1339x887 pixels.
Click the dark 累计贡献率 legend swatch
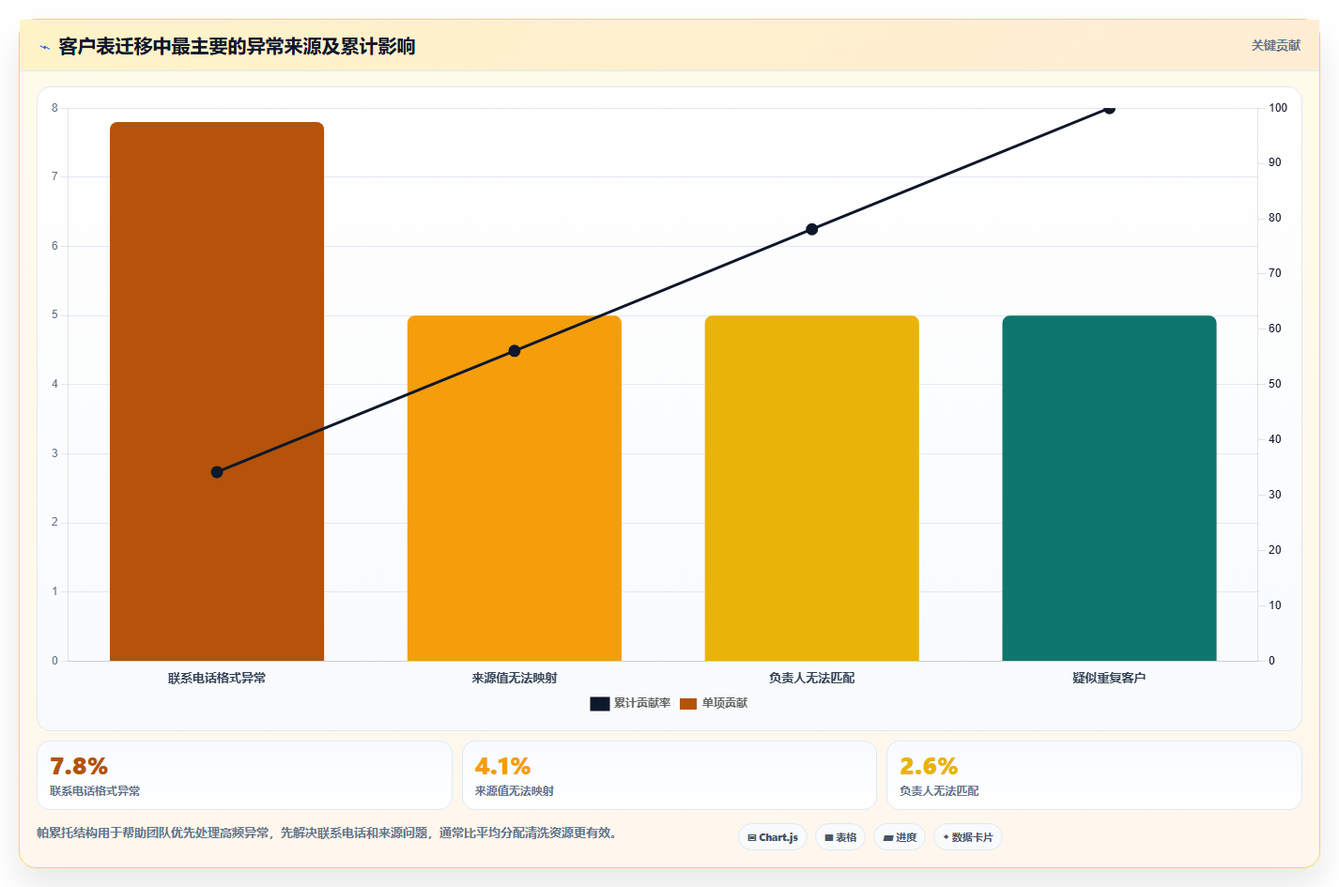click(x=600, y=704)
